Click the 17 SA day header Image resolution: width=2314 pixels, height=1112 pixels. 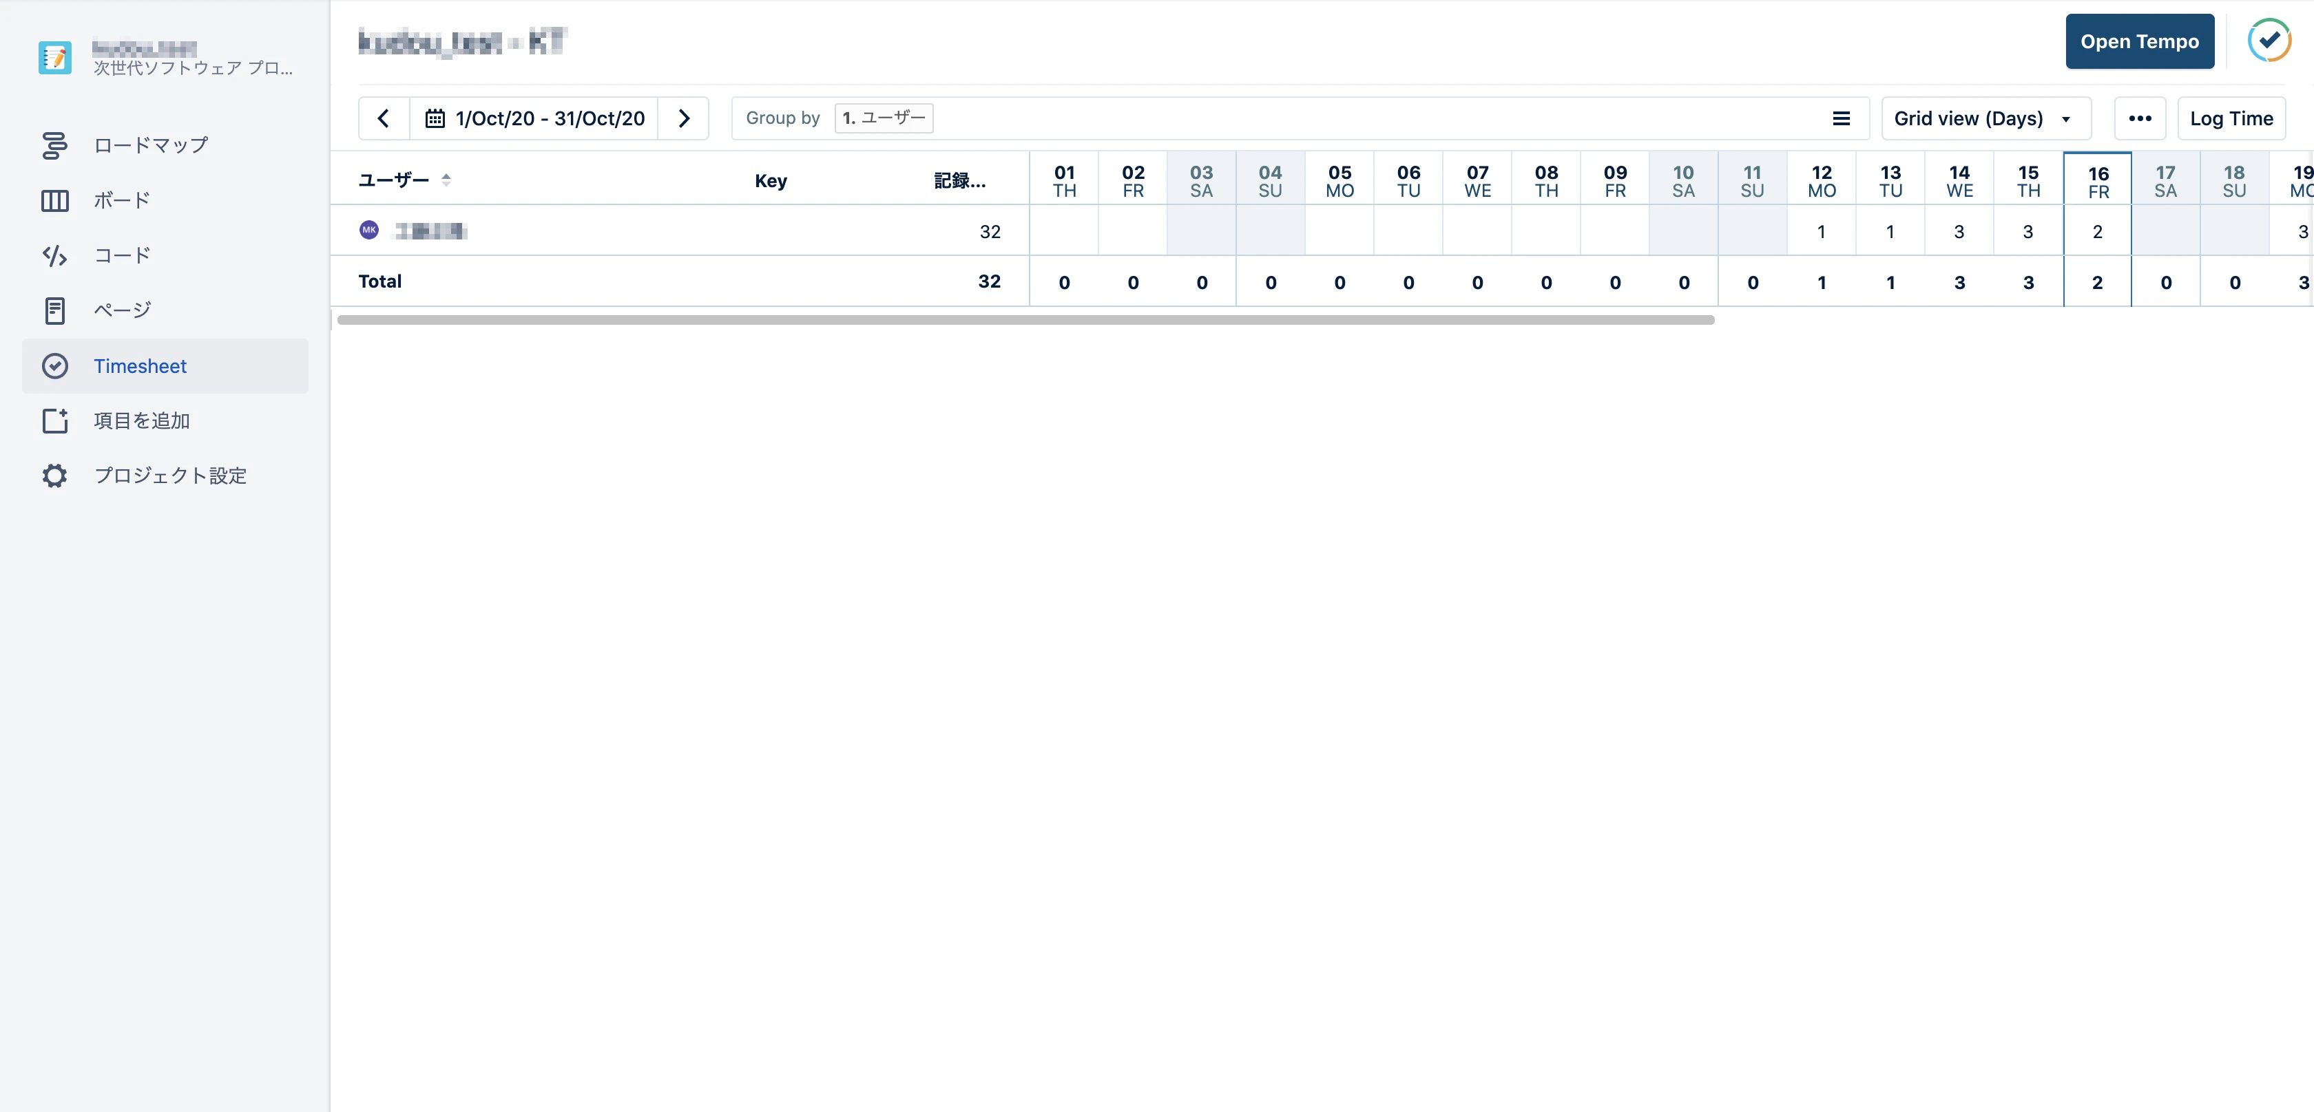point(2166,180)
